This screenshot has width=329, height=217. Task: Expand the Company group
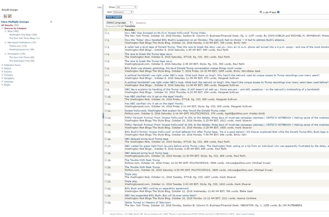2,75
